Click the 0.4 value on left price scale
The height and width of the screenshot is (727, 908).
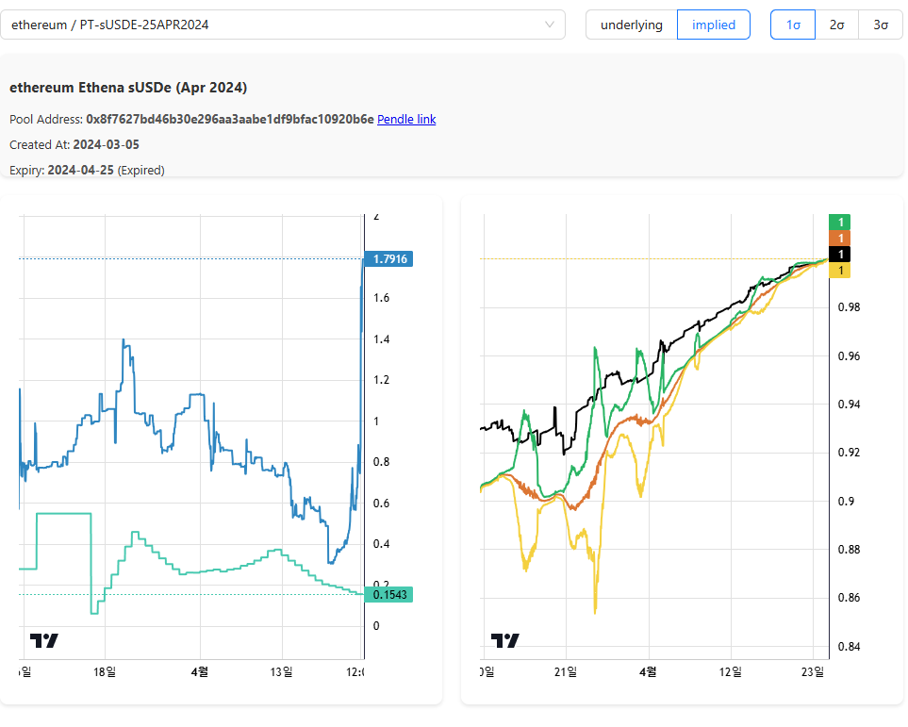[x=382, y=544]
